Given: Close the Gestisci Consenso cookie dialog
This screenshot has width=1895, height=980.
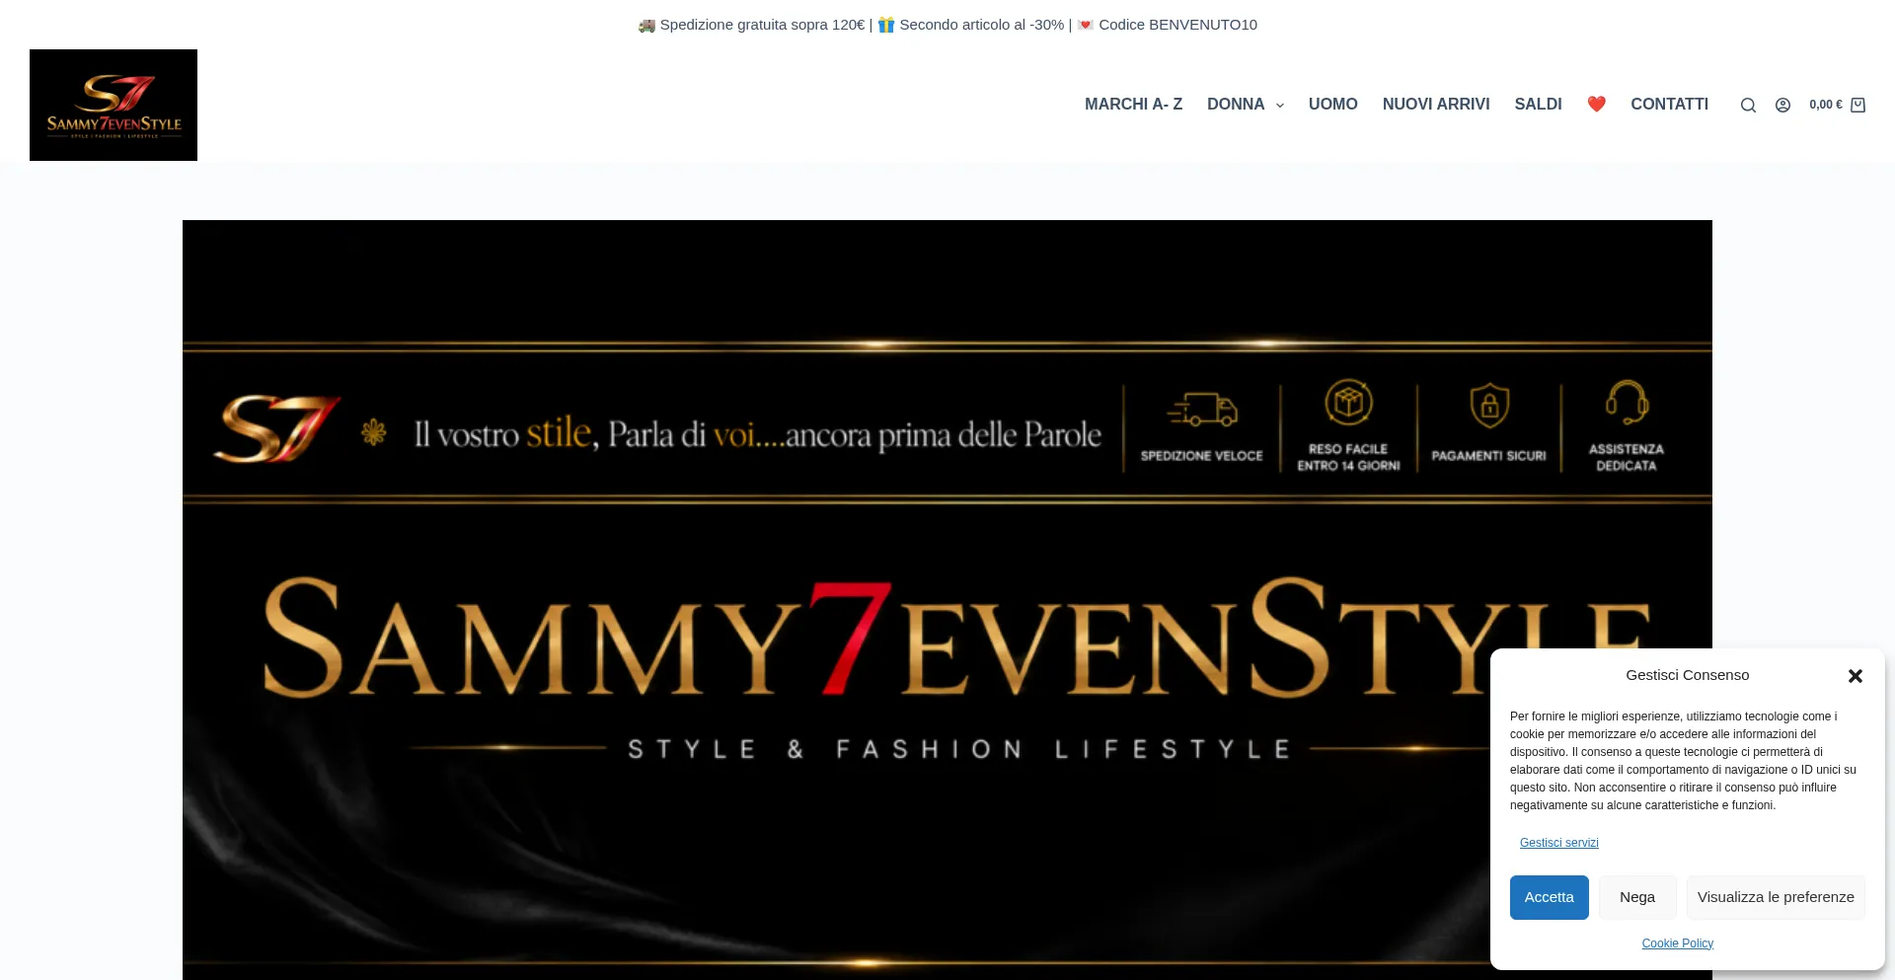Looking at the screenshot, I should [x=1855, y=676].
